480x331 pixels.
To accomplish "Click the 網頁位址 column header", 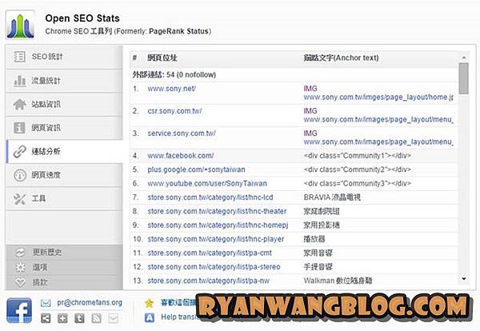I will click(x=162, y=58).
